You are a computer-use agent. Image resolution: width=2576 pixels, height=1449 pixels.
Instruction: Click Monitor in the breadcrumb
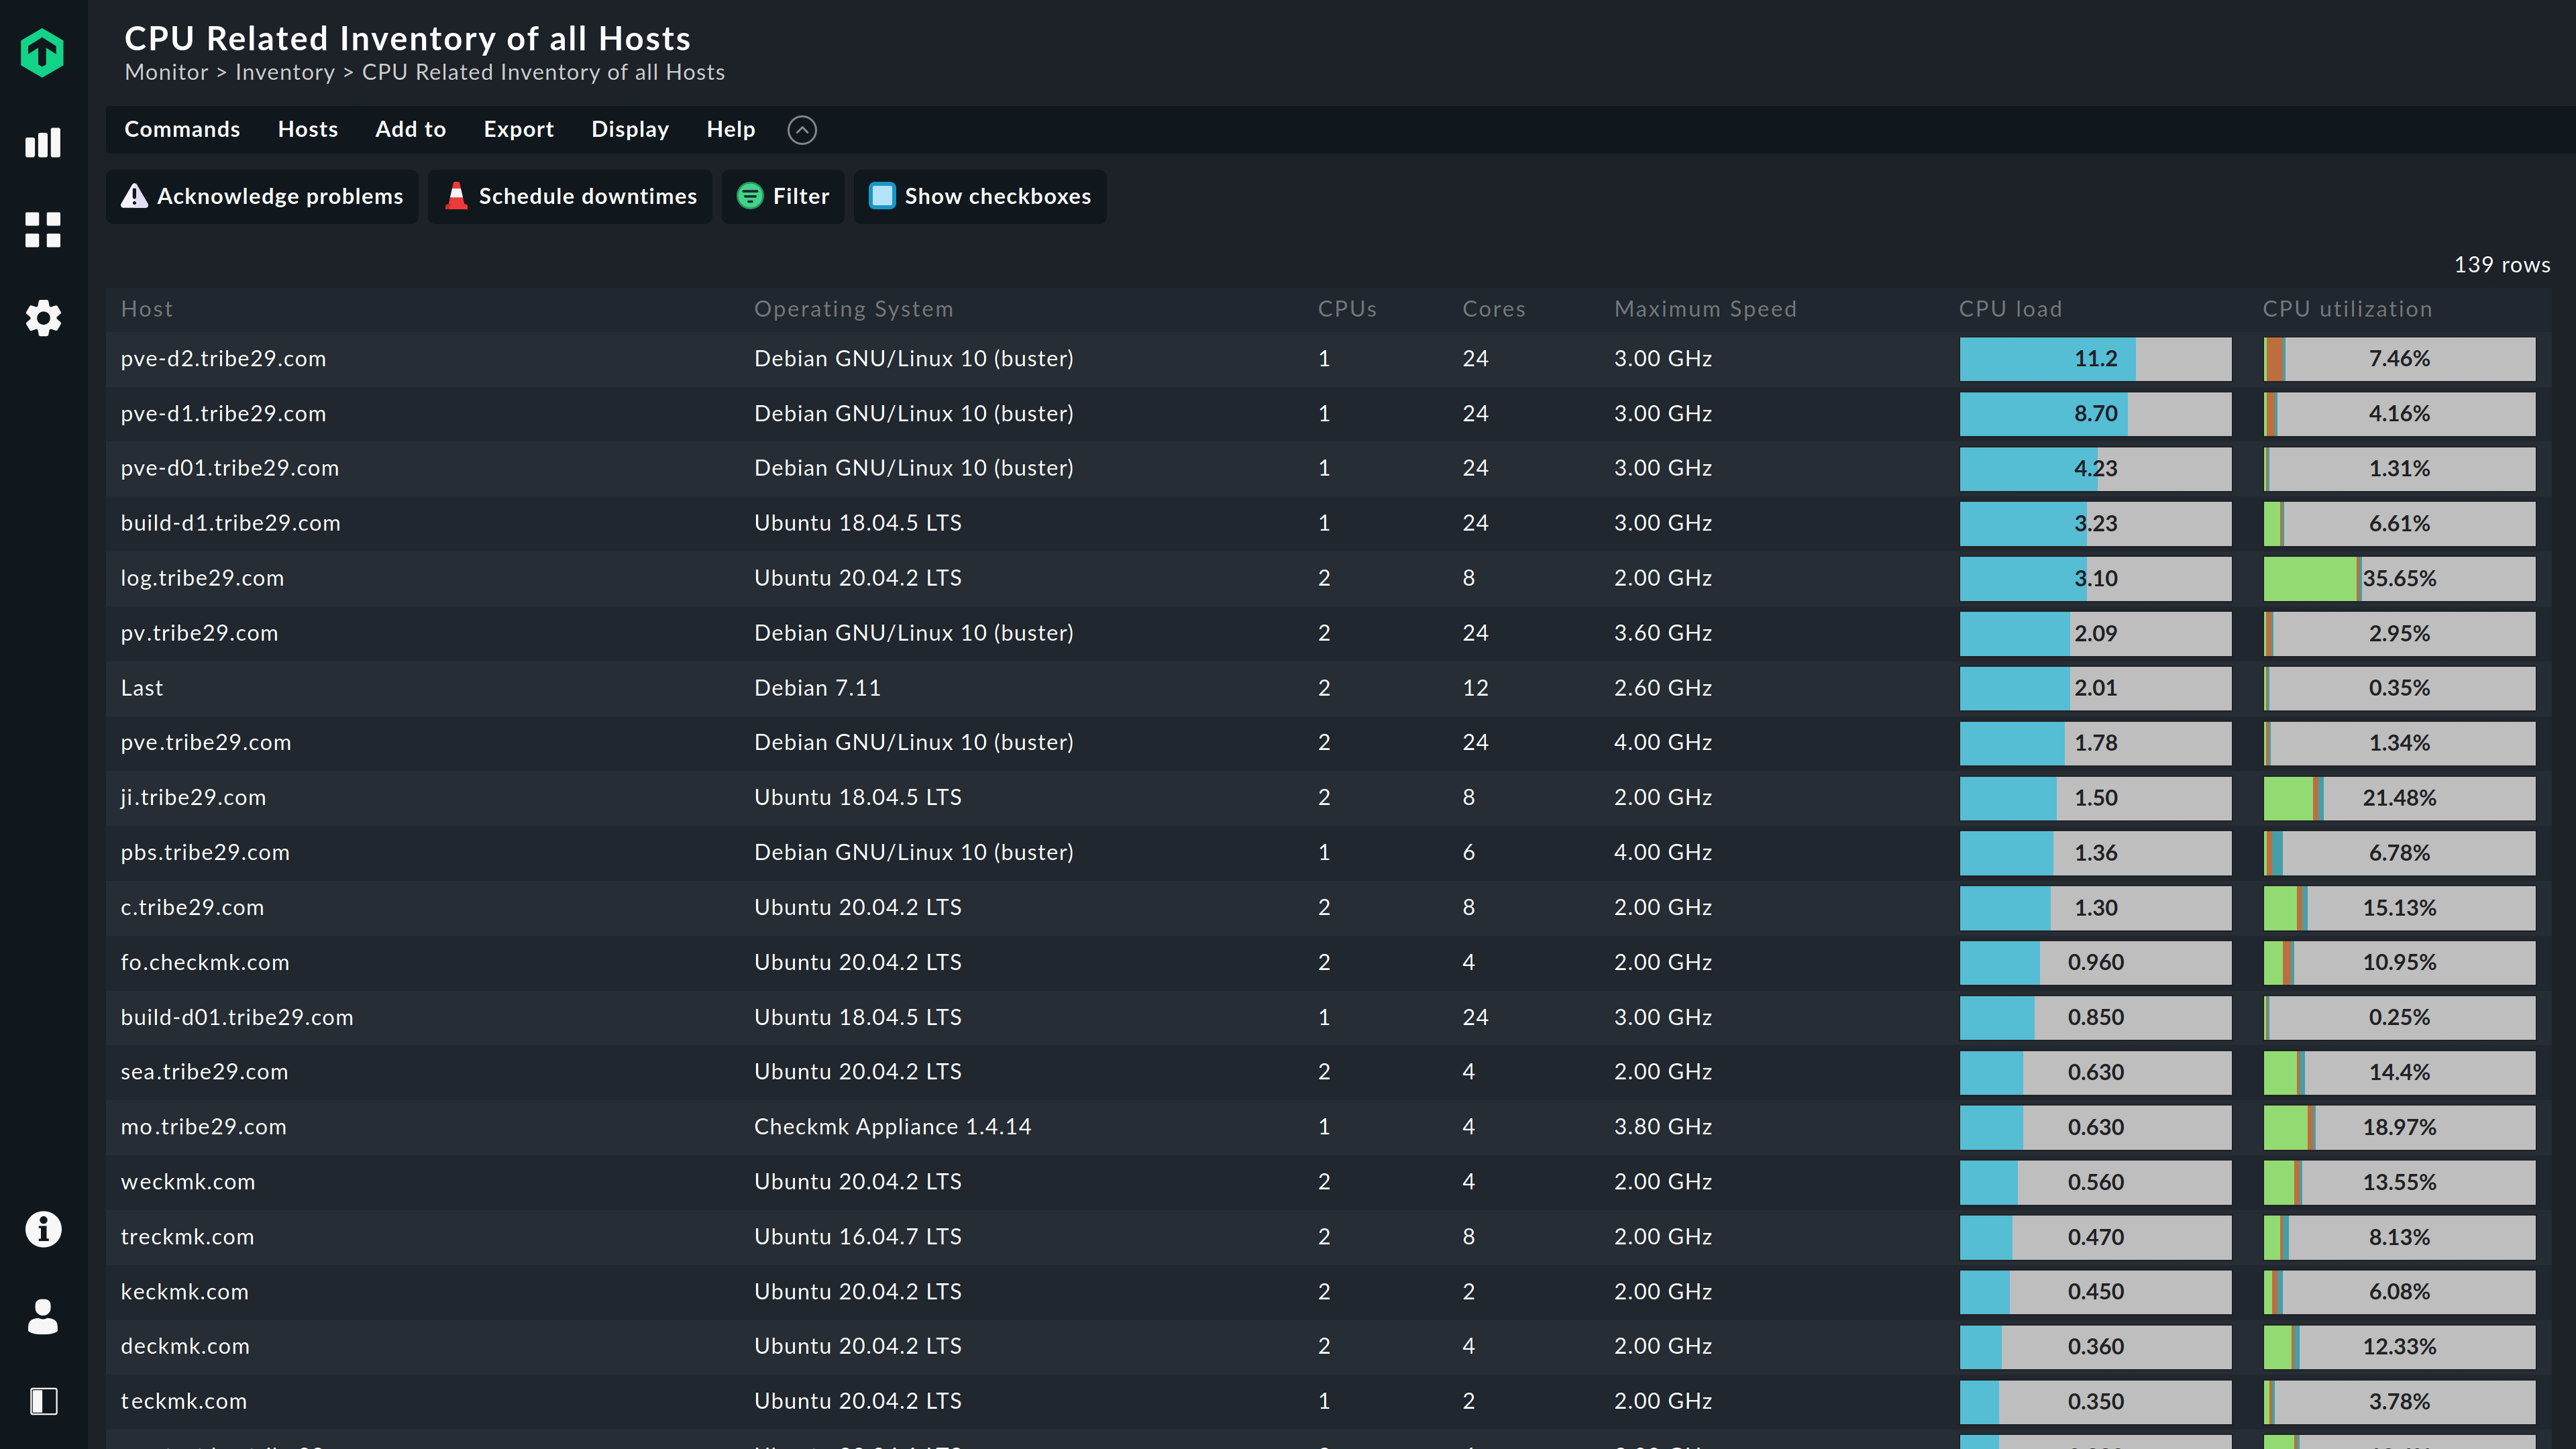pos(167,72)
